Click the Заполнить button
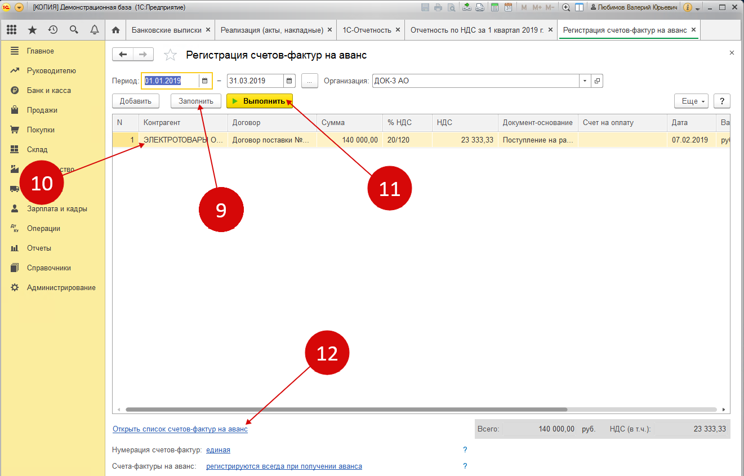Viewport: 744px width, 476px height. 196,101
